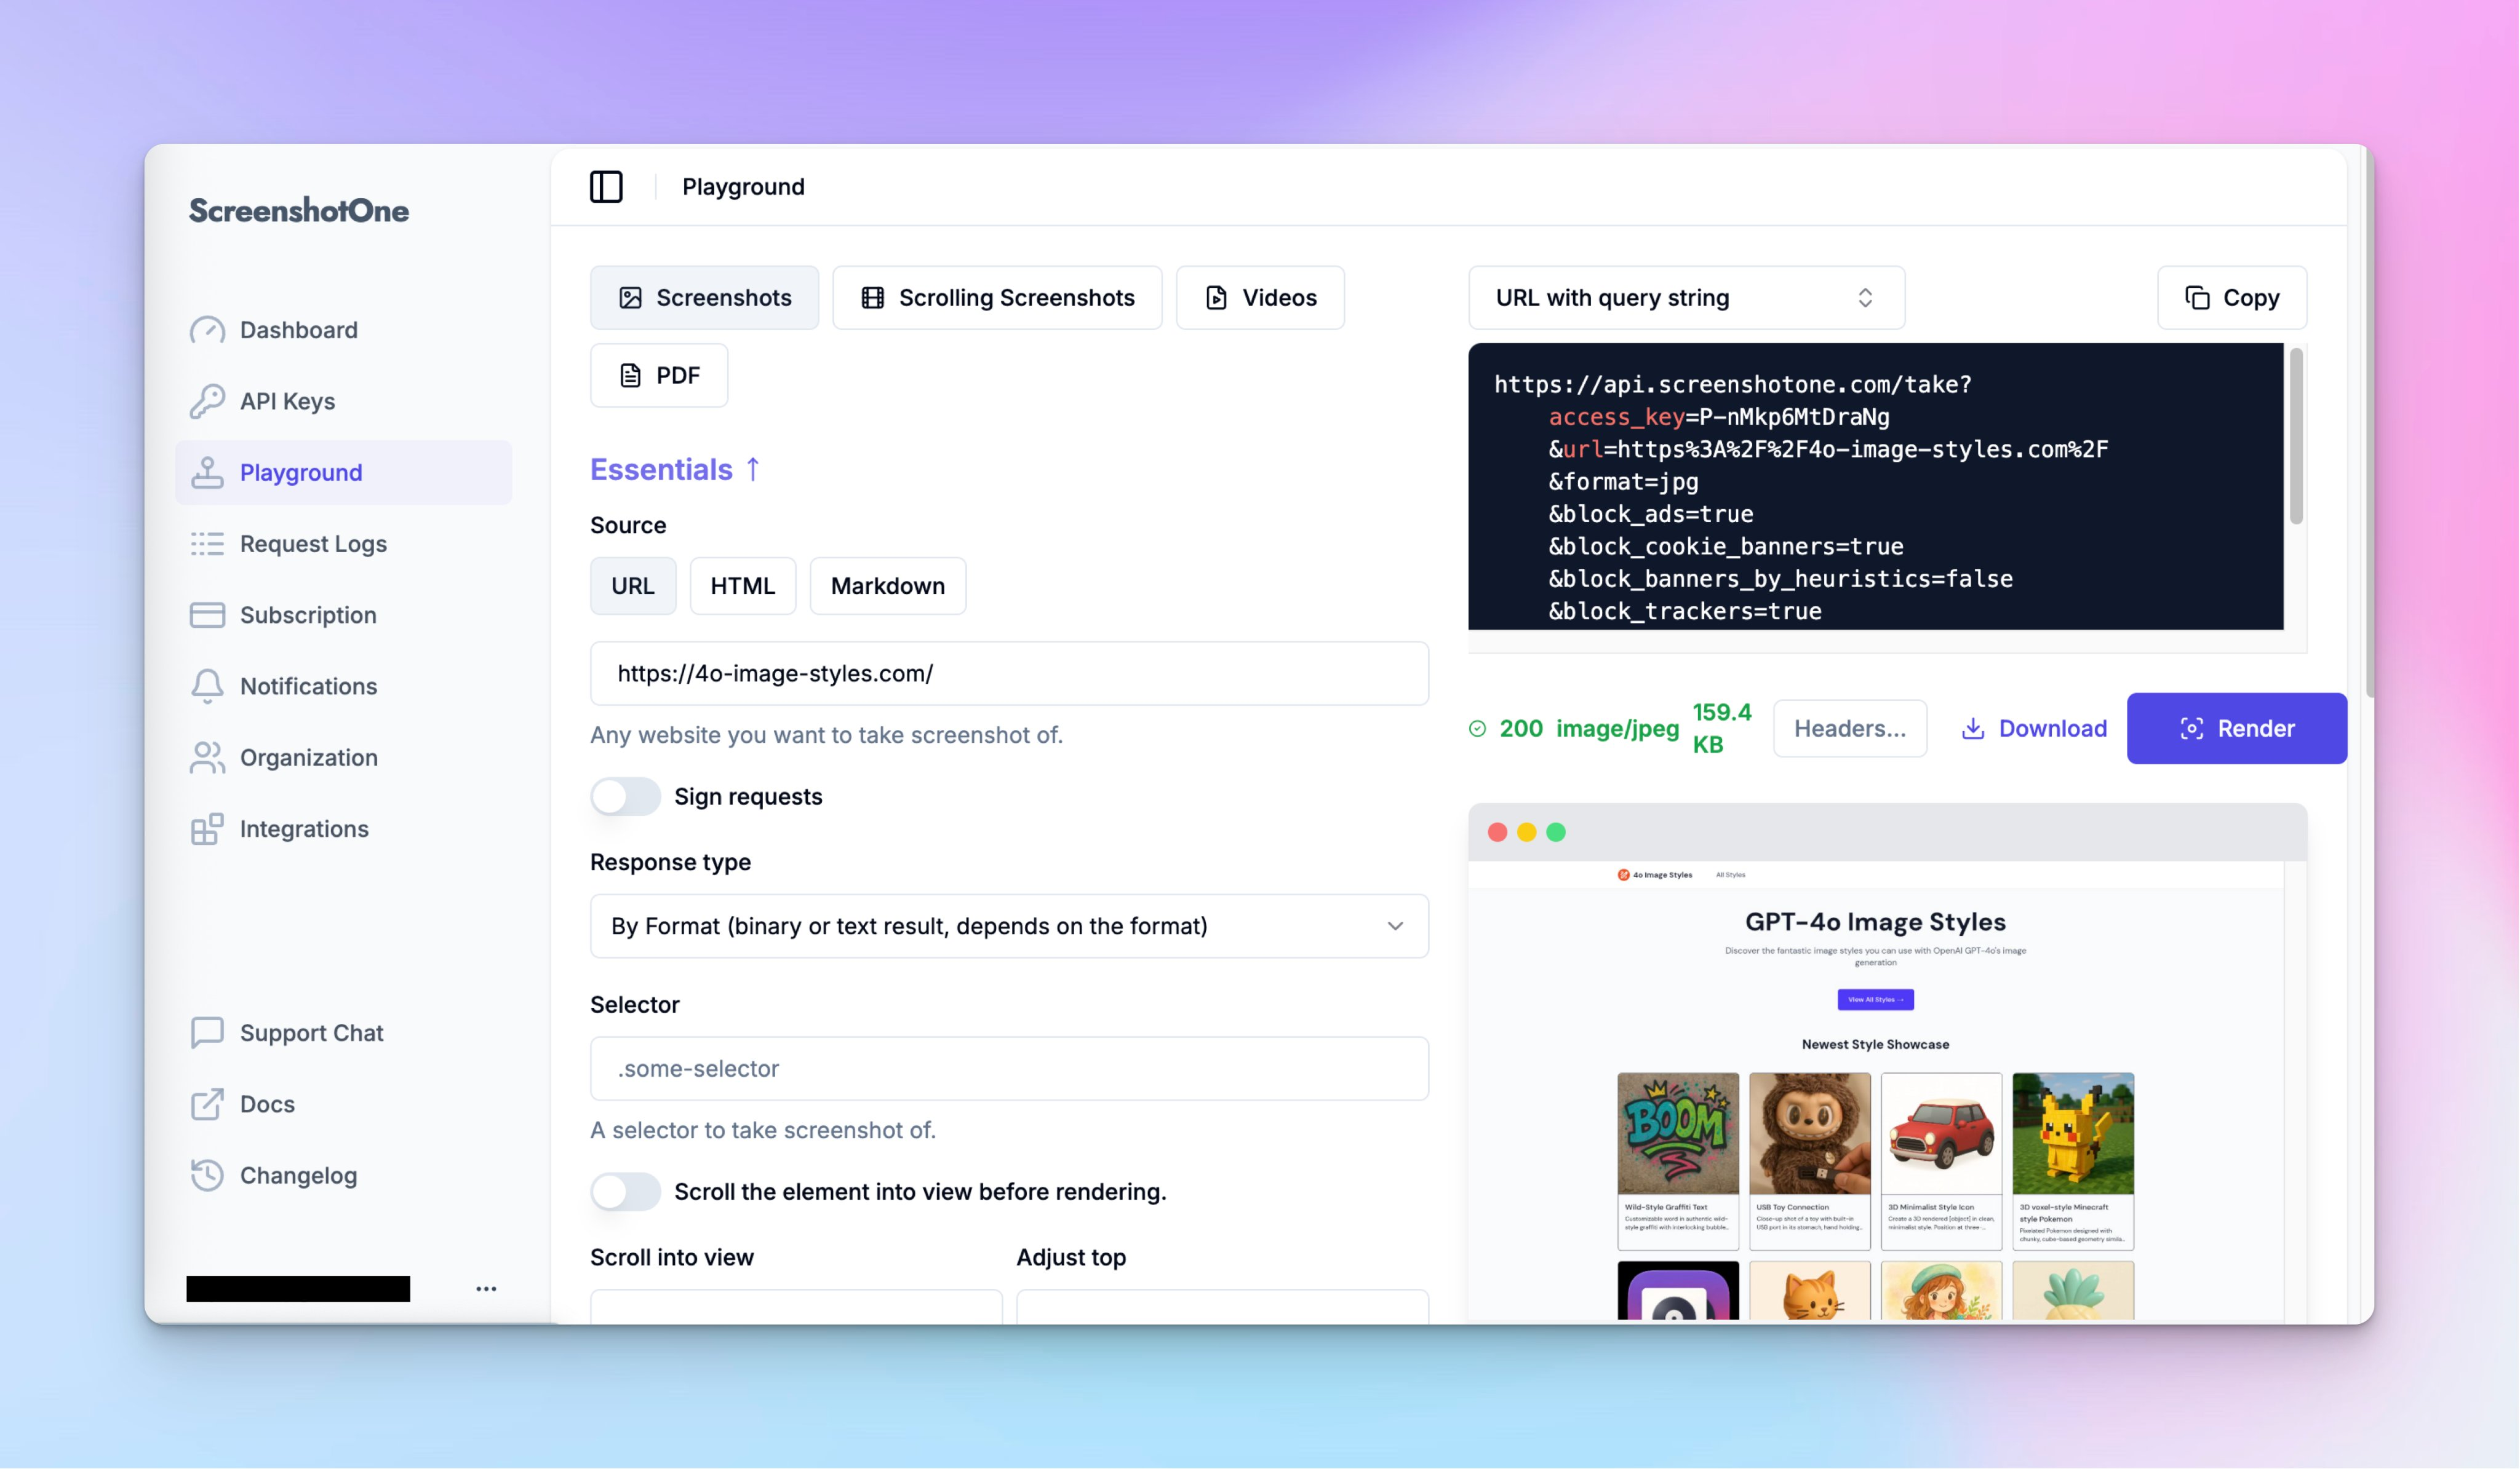
Task: Click the three-dots account menu
Action: point(486,1289)
